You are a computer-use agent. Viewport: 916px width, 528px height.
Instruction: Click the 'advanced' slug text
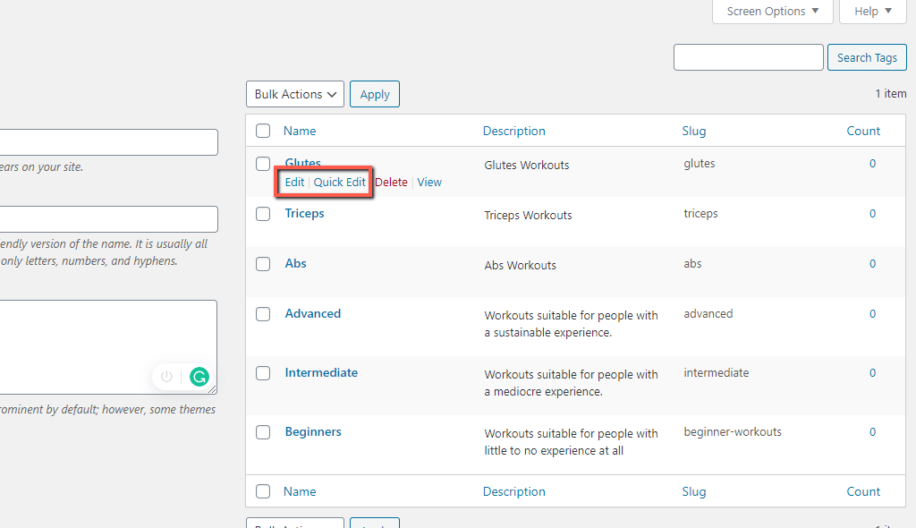(708, 313)
